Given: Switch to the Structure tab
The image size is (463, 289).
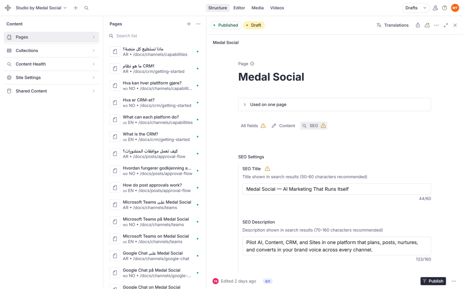Looking at the screenshot, I should coord(218,8).
